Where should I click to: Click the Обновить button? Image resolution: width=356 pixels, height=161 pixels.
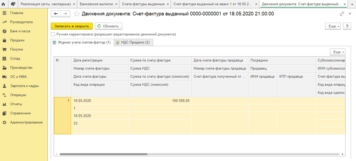point(108,26)
